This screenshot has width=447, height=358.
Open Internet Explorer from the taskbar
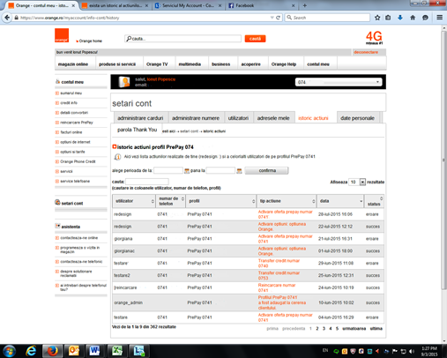pyautogui.click(x=31, y=351)
